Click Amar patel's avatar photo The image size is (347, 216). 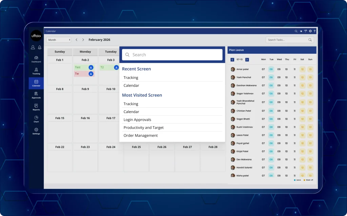[233, 69]
